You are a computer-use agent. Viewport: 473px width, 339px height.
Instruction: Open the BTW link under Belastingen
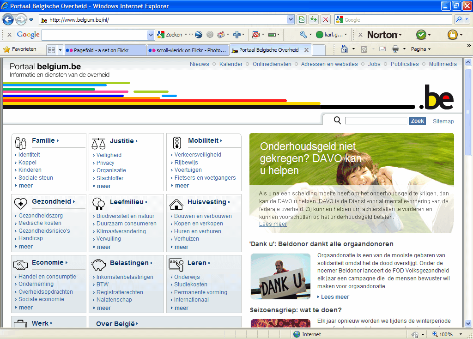(103, 285)
